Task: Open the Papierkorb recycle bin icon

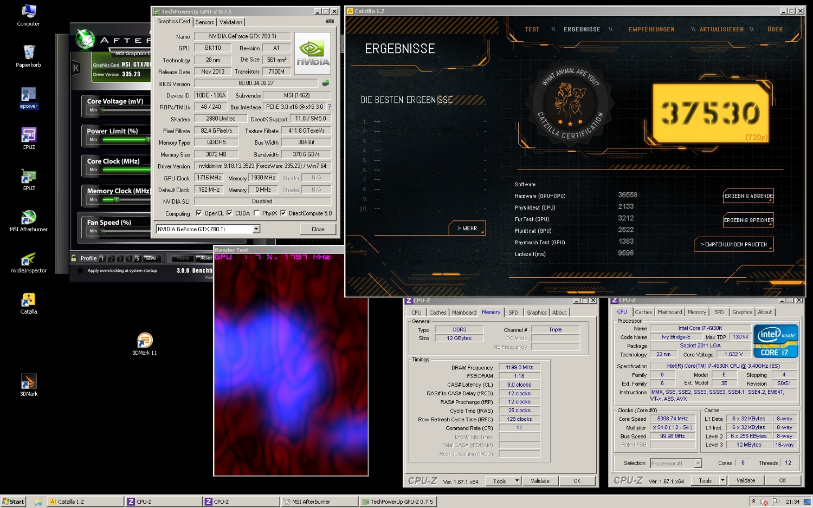Action: [28, 56]
